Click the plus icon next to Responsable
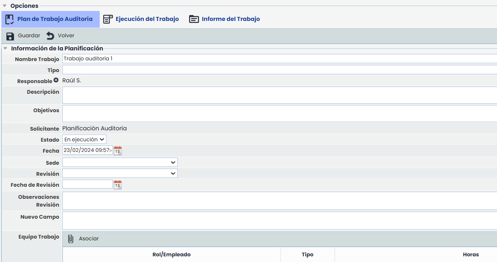Image resolution: width=497 pixels, height=262 pixels. point(56,80)
